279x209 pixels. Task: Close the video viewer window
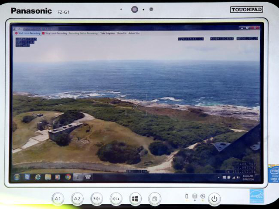257,28
